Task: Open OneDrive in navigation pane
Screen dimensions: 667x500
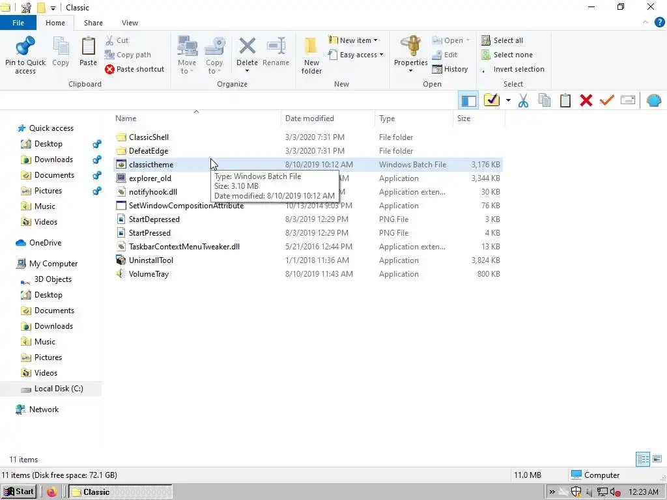Action: pos(45,243)
